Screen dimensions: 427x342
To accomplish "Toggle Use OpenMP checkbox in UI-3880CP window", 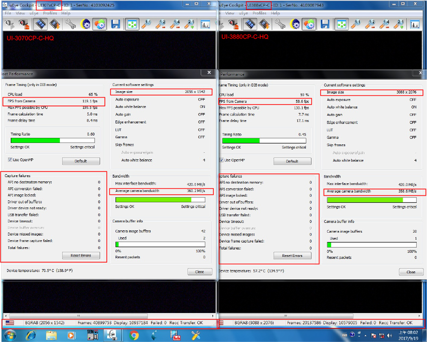I will [x=222, y=160].
